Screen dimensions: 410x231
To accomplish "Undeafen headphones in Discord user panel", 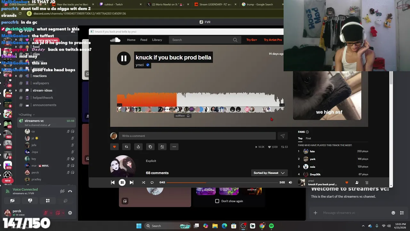I will pyautogui.click(x=58, y=213).
